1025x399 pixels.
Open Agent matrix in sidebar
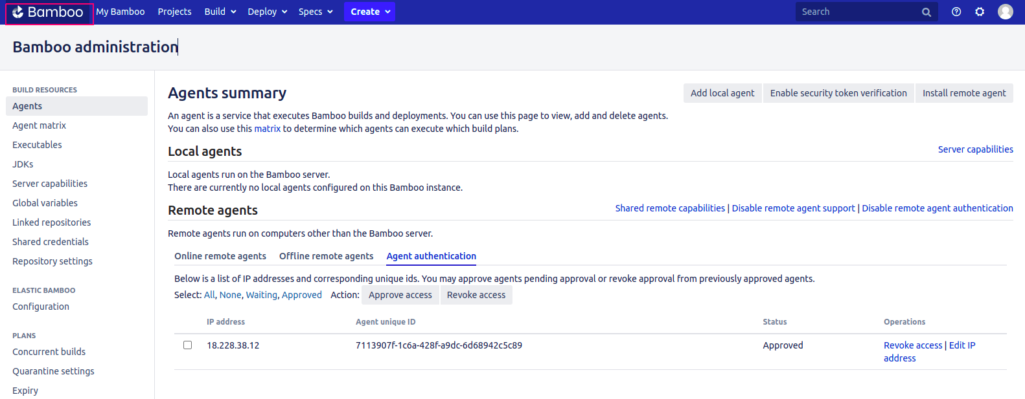[39, 125]
